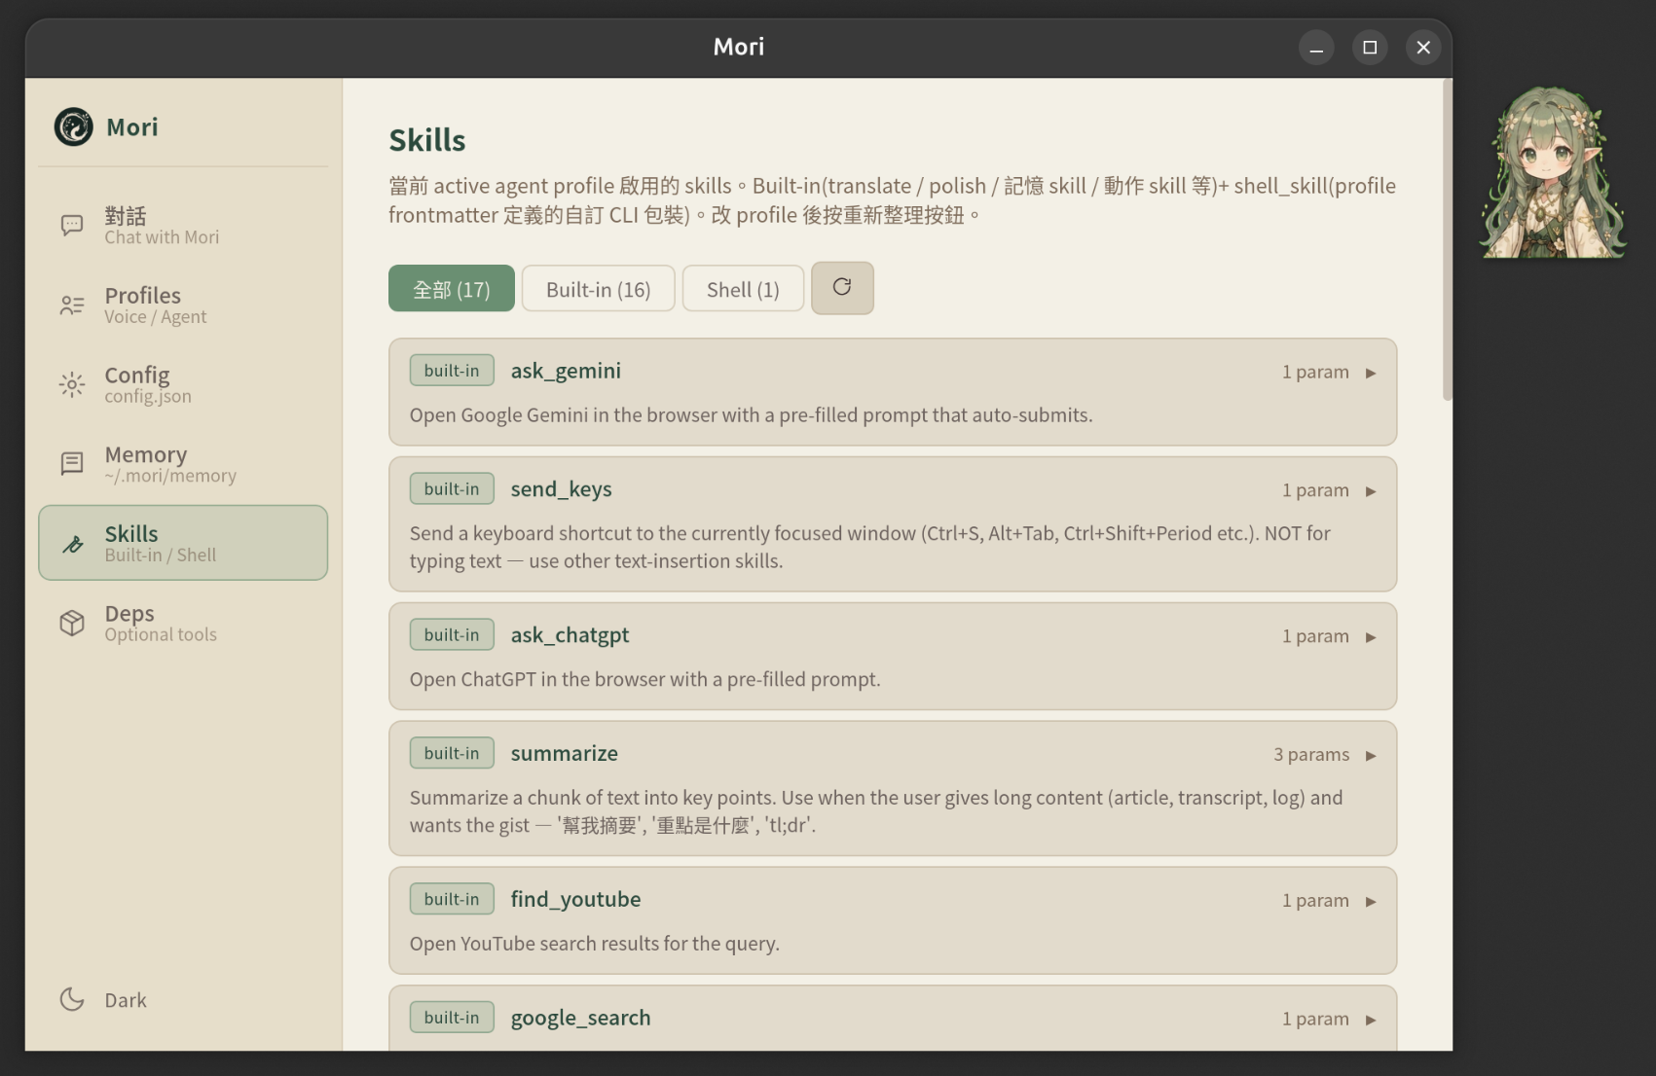Click the built-in badge on google_search
The width and height of the screenshot is (1656, 1076).
pos(452,1018)
